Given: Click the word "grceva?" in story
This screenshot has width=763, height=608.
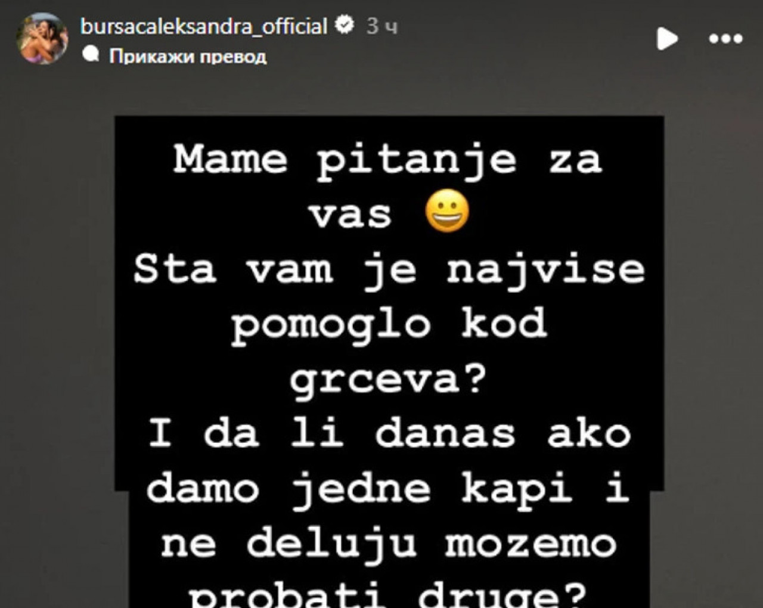Looking at the screenshot, I should pyautogui.click(x=389, y=380).
